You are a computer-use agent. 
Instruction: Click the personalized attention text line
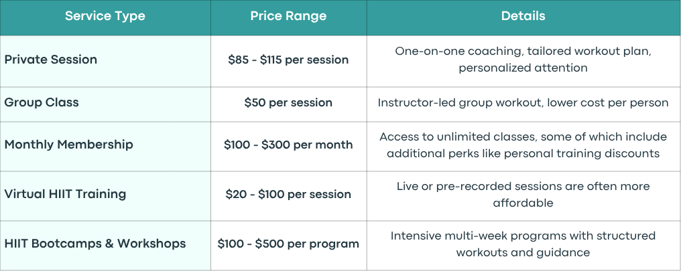523,68
